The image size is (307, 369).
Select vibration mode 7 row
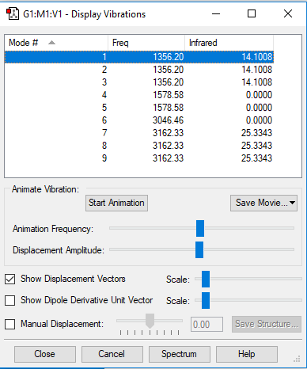pyautogui.click(x=139, y=133)
